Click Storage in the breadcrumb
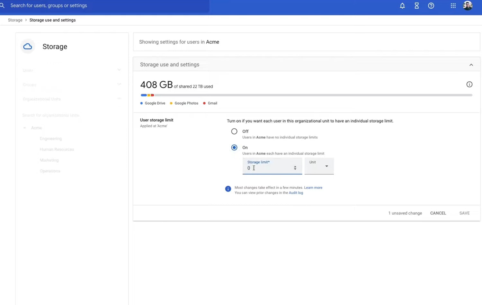This screenshot has width=482, height=305. click(x=15, y=20)
